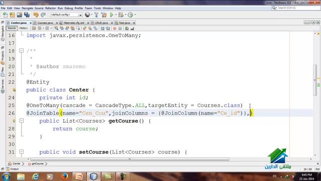
Task: Click the Uncomment code icon
Action: (x=132, y=28)
